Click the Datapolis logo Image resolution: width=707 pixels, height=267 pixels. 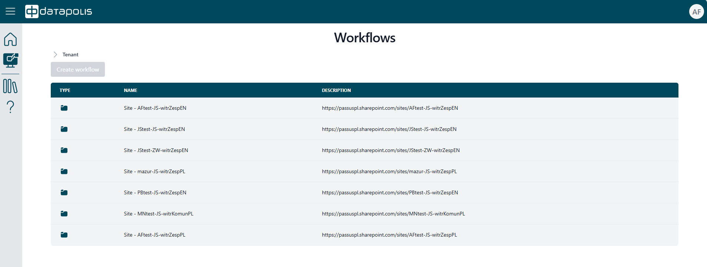pyautogui.click(x=59, y=11)
